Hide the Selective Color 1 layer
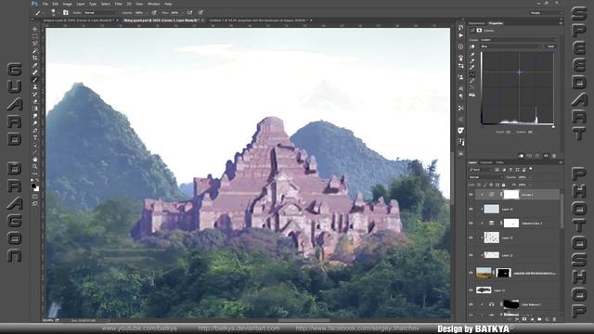The width and height of the screenshot is (594, 334). pos(471,223)
